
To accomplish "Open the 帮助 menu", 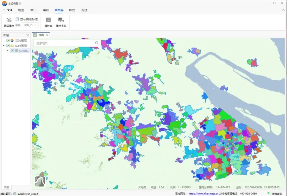I will (46, 10).
